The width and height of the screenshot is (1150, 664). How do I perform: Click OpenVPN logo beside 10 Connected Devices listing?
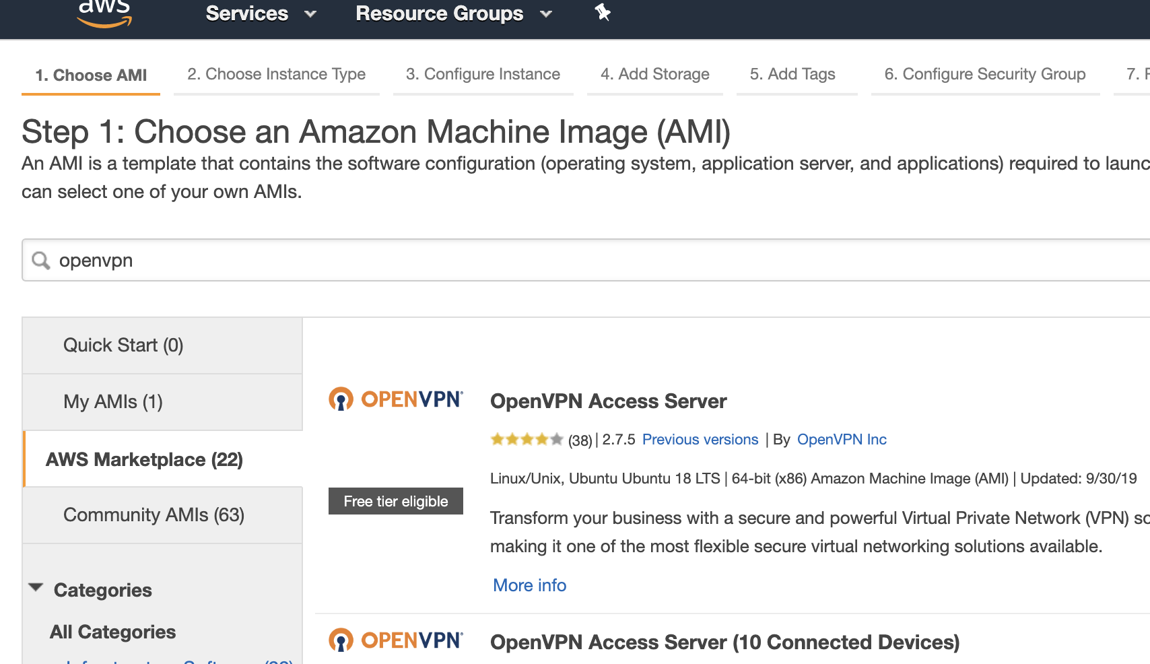click(395, 640)
